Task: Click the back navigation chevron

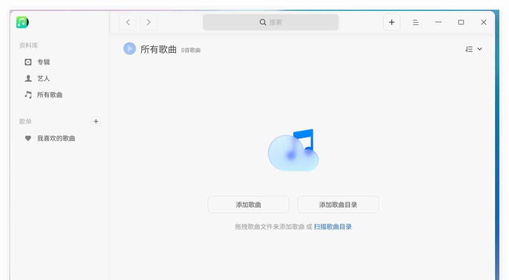Action: [128, 22]
